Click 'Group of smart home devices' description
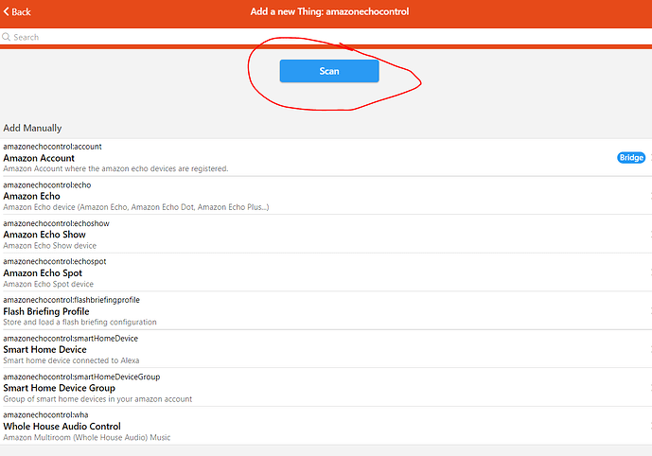Screen dimensions: 652x456 [97, 399]
